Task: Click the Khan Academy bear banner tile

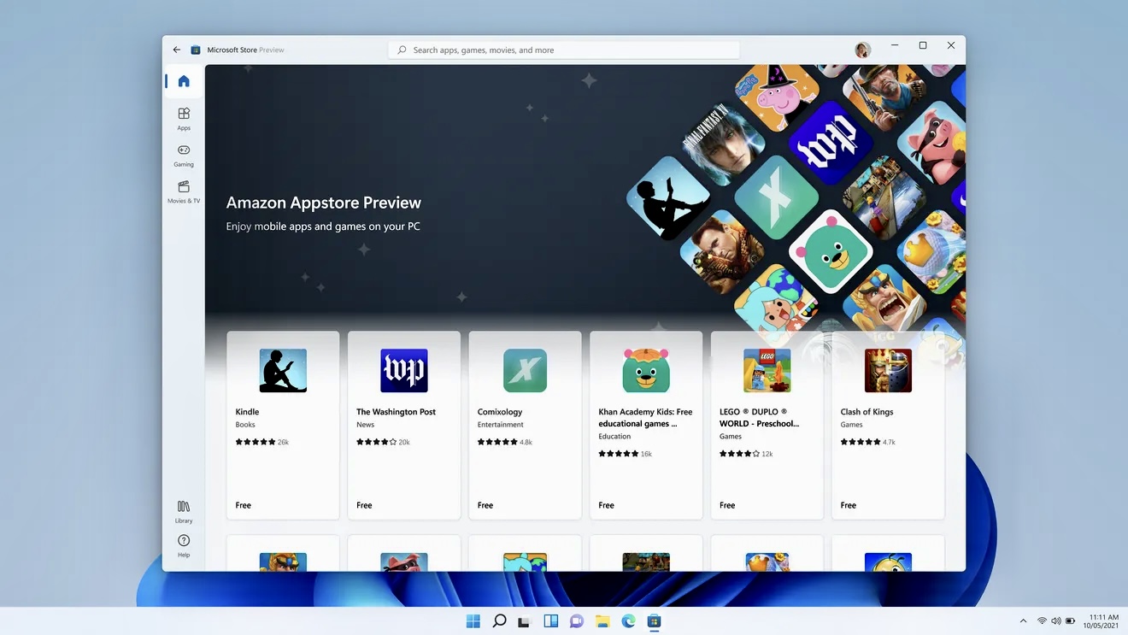Action: [829, 251]
